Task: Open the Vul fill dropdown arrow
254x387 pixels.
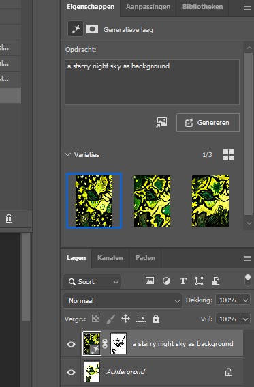Action: 245,319
